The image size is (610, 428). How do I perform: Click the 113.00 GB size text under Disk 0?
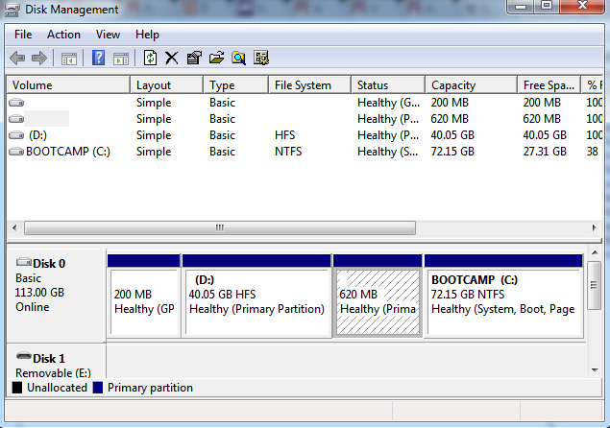39,293
